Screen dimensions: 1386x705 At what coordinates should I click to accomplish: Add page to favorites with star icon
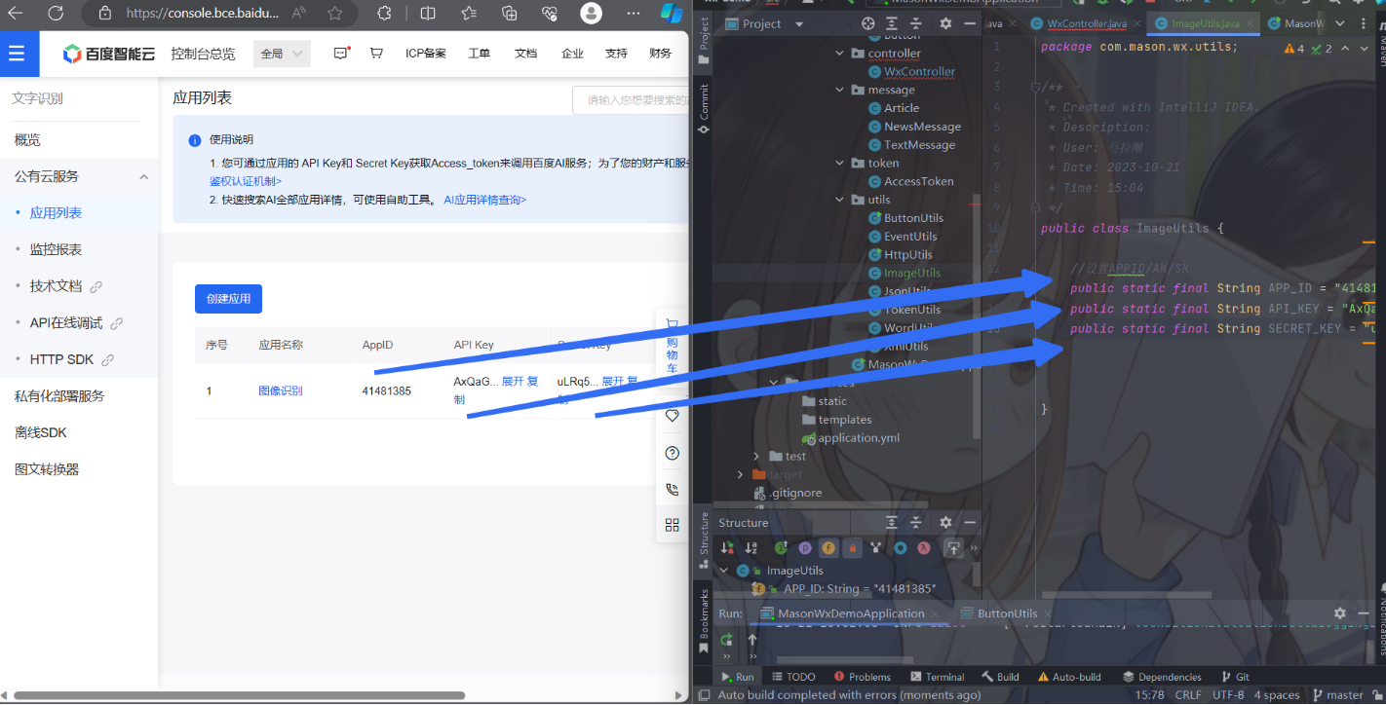tap(335, 14)
